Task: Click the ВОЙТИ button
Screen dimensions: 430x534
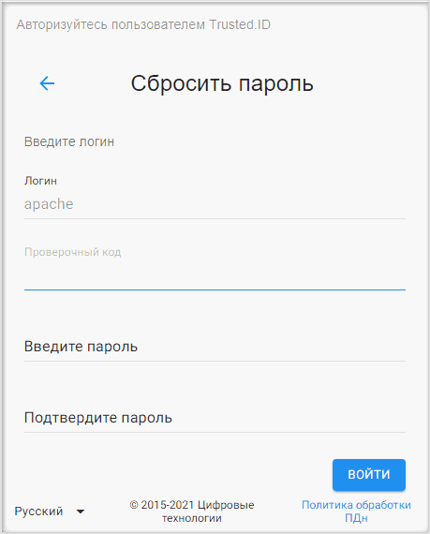Action: tap(369, 475)
